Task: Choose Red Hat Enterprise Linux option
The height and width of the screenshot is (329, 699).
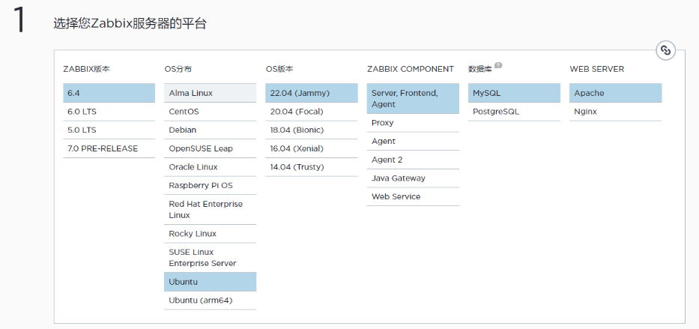Action: click(210, 210)
